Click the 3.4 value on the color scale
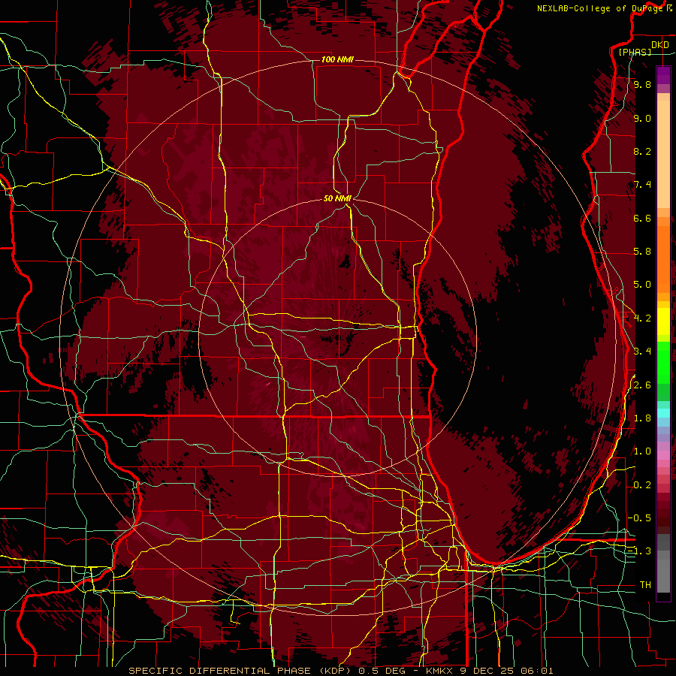 [x=642, y=352]
